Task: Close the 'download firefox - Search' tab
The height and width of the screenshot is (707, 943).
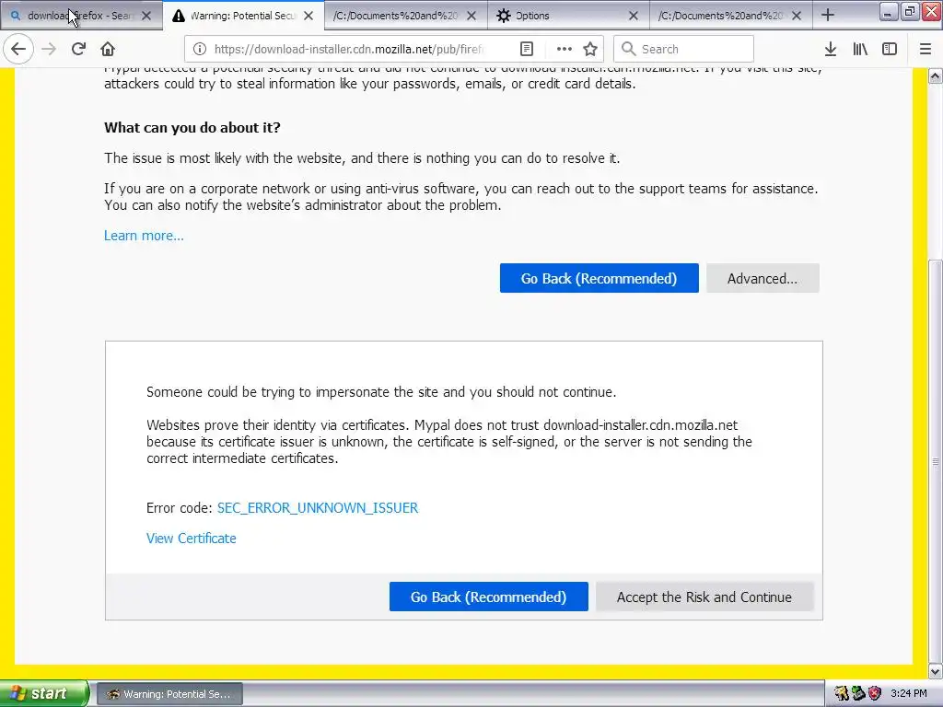Action: tap(146, 16)
